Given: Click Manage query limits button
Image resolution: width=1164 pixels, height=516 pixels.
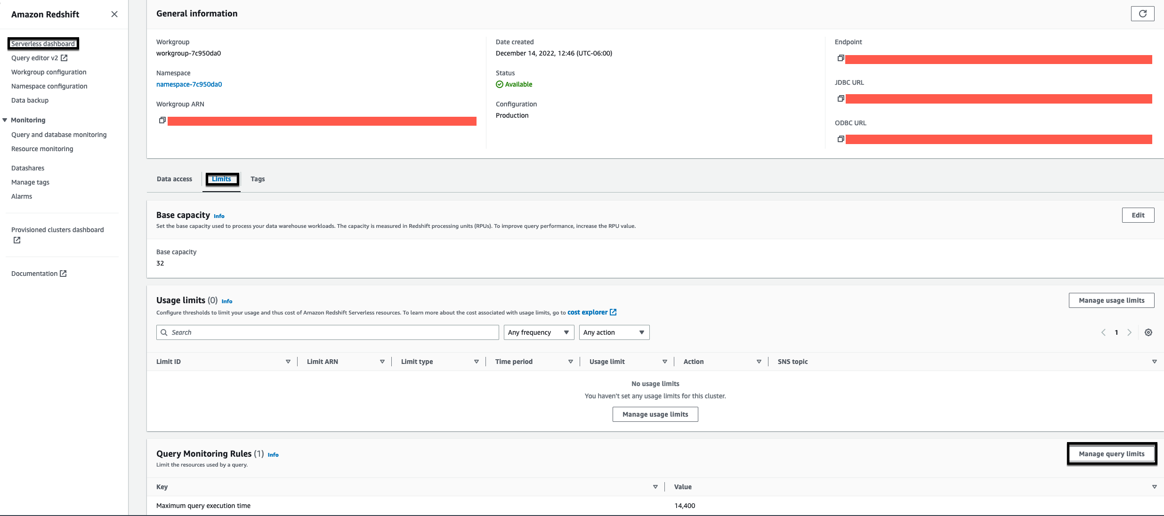Looking at the screenshot, I should pyautogui.click(x=1111, y=454).
